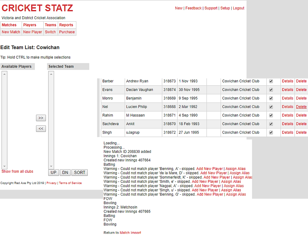Open the Support link
The image size is (308, 249).
[211, 8]
